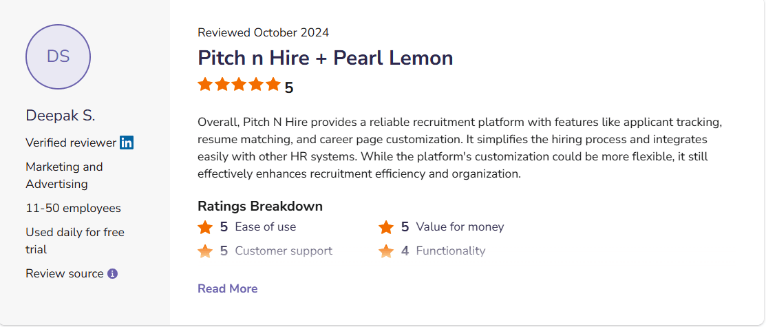Screen dimensions: 766x327
Task: Click the 11-50 employees company size text
Action: click(x=73, y=208)
